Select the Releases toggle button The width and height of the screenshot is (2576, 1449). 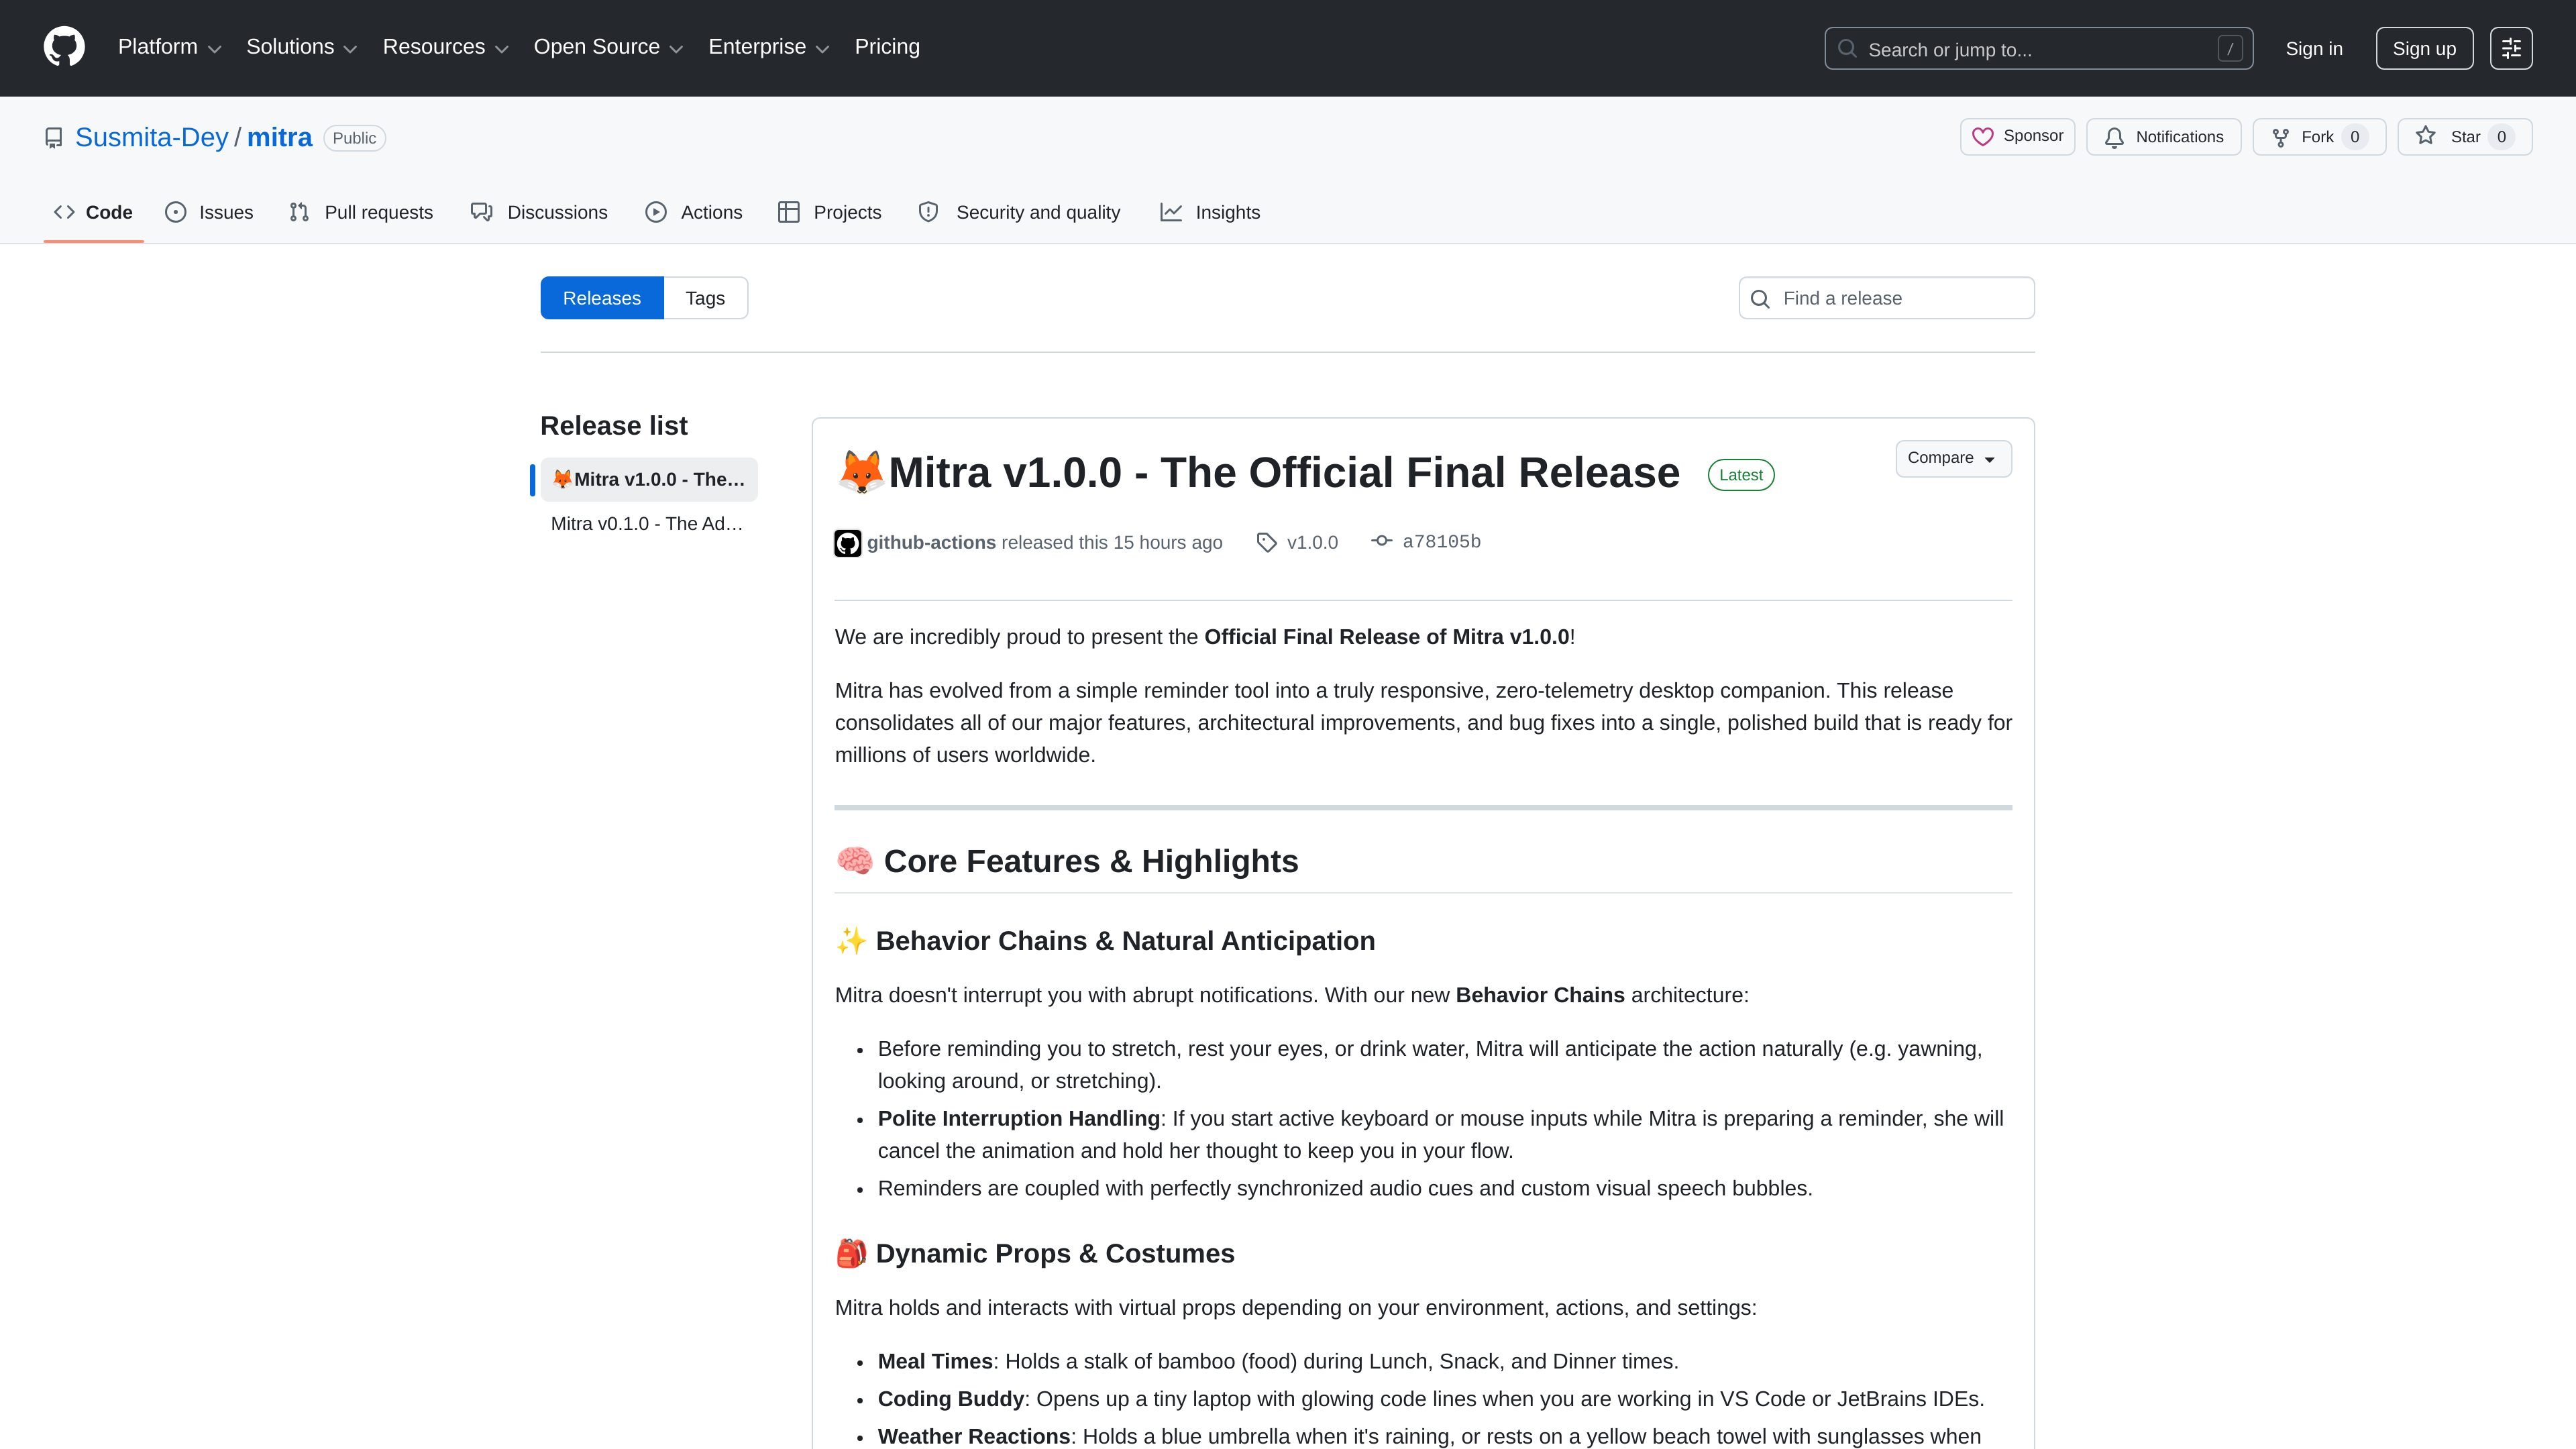[x=602, y=298]
